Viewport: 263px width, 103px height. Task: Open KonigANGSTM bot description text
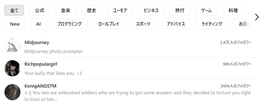138,96
